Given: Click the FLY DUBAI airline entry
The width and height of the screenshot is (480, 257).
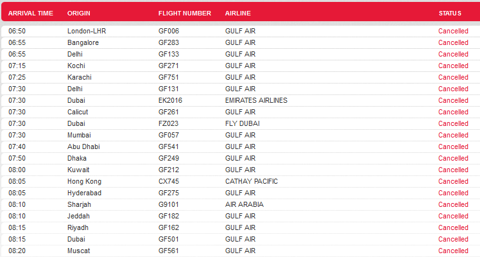Looking at the screenshot, I should pos(242,123).
